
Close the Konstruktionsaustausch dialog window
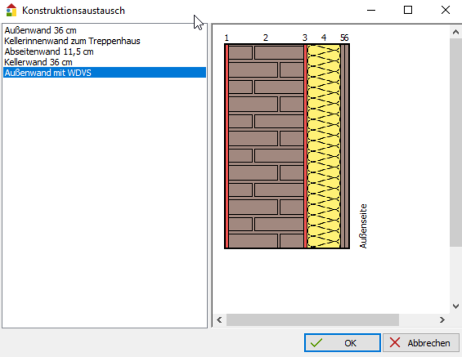coord(445,10)
